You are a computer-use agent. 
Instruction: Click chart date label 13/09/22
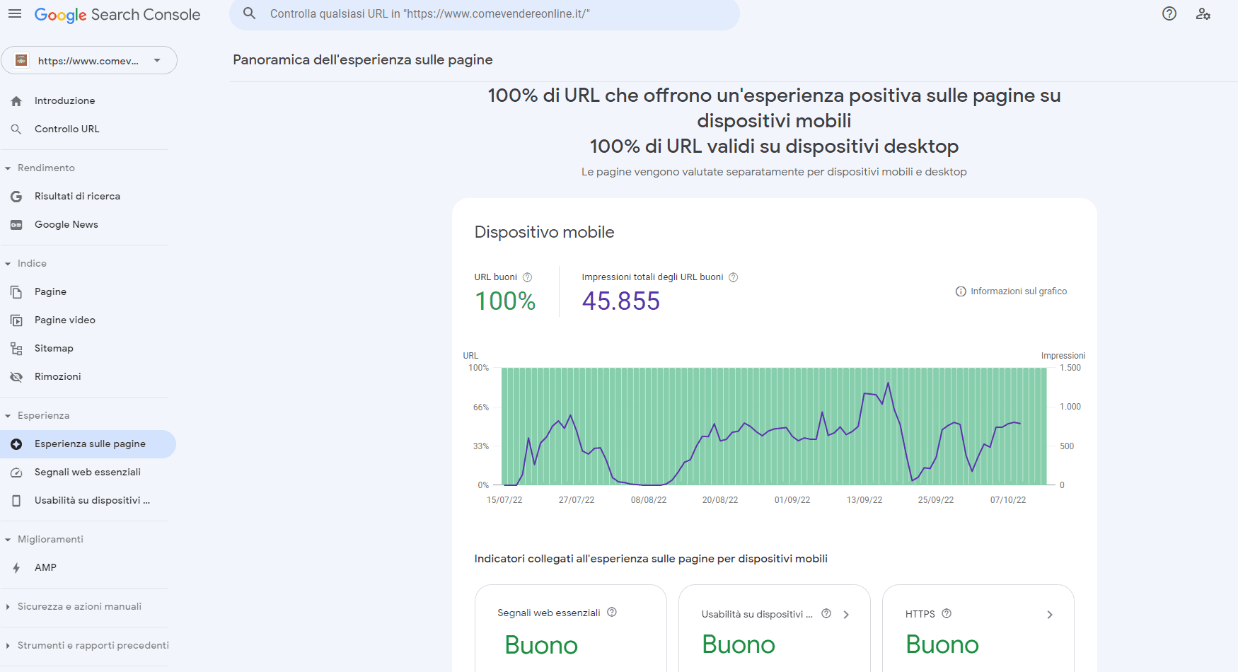864,500
